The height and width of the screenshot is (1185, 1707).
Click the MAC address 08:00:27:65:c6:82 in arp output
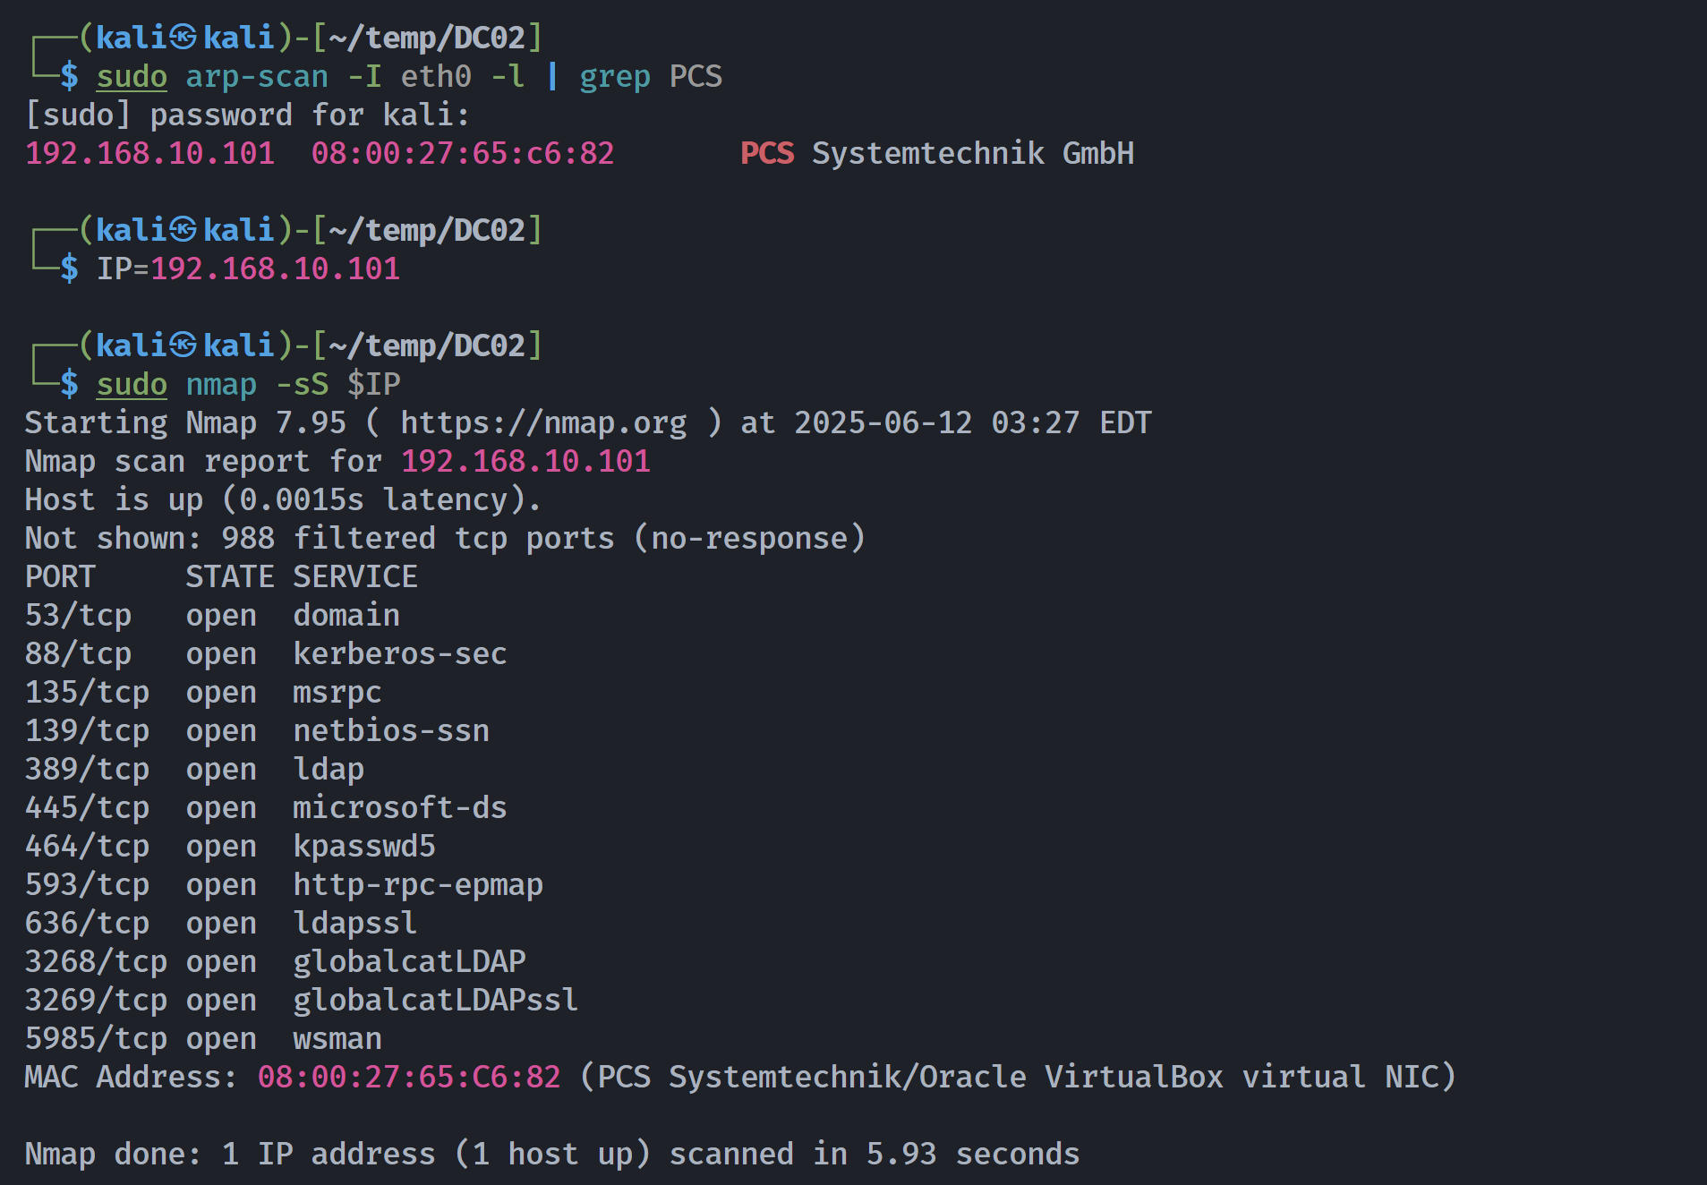[463, 153]
